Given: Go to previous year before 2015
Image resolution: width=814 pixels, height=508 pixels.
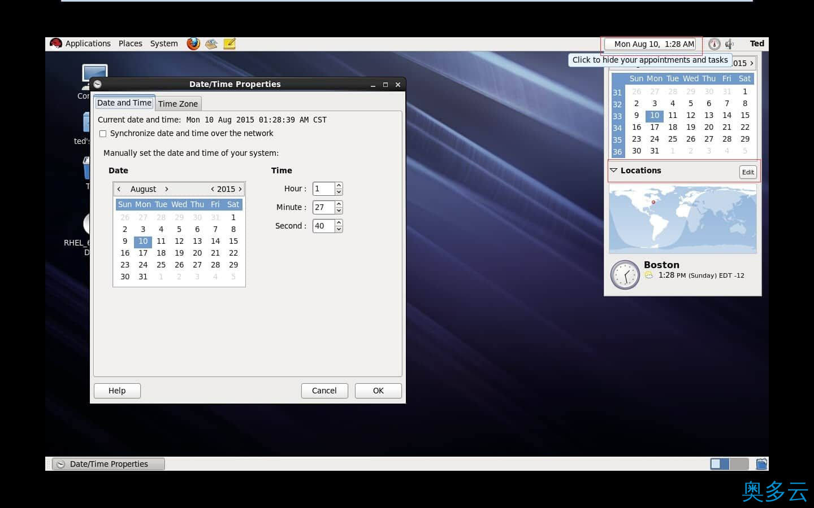Looking at the screenshot, I should click(x=213, y=189).
